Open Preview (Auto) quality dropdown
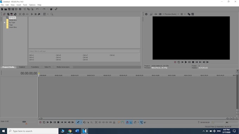 pyautogui.click(x=172, y=14)
